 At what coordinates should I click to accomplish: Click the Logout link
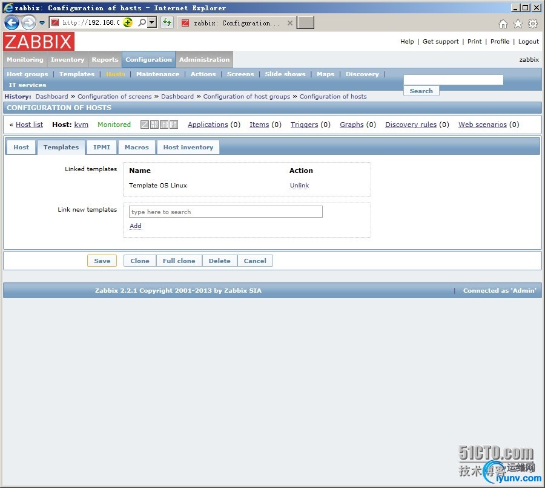(529, 41)
